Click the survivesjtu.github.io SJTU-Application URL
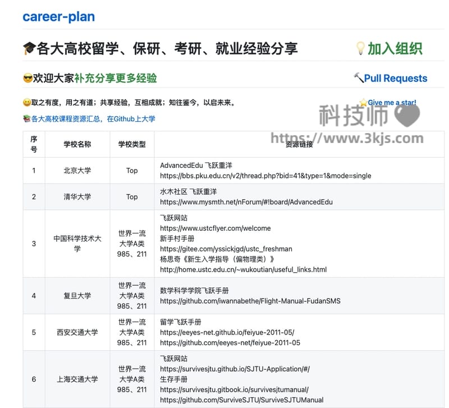 (x=235, y=369)
